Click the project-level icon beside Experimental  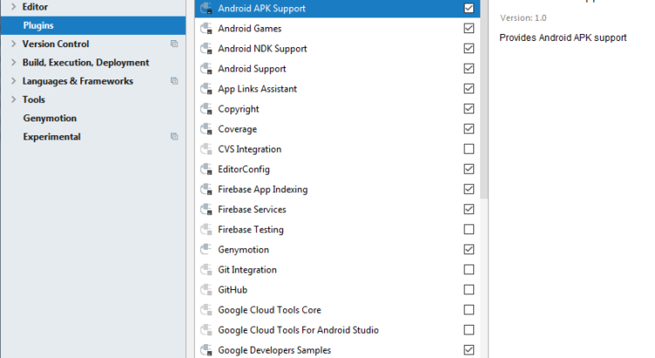(175, 137)
